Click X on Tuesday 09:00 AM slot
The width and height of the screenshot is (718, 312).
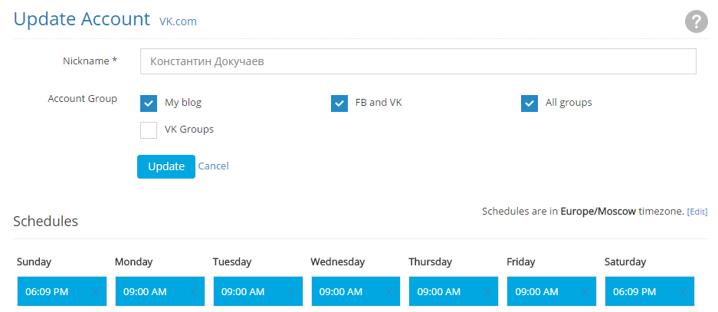pos(290,292)
